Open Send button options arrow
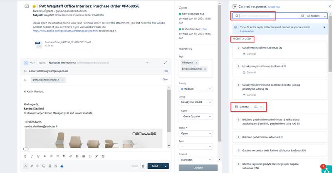The height and width of the screenshot is (173, 334). pyautogui.click(x=166, y=166)
